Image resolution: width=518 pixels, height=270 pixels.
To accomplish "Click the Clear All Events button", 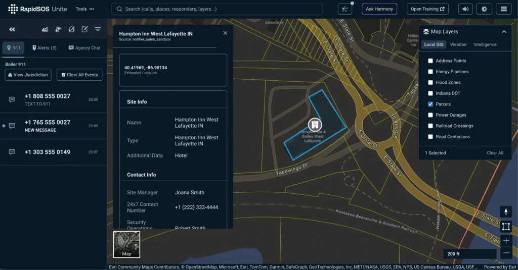I will 79,75.
